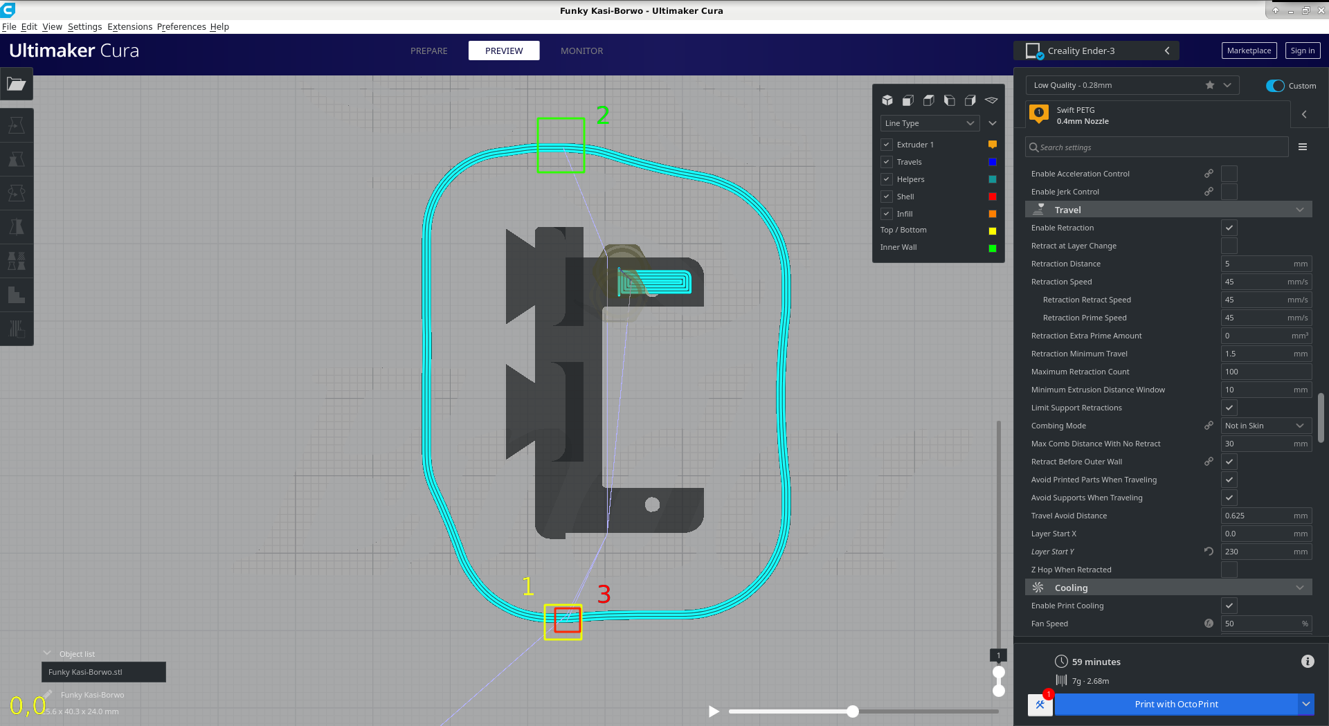Select the Scale tool in left toolbar
Image resolution: width=1329 pixels, height=726 pixels.
(17, 159)
